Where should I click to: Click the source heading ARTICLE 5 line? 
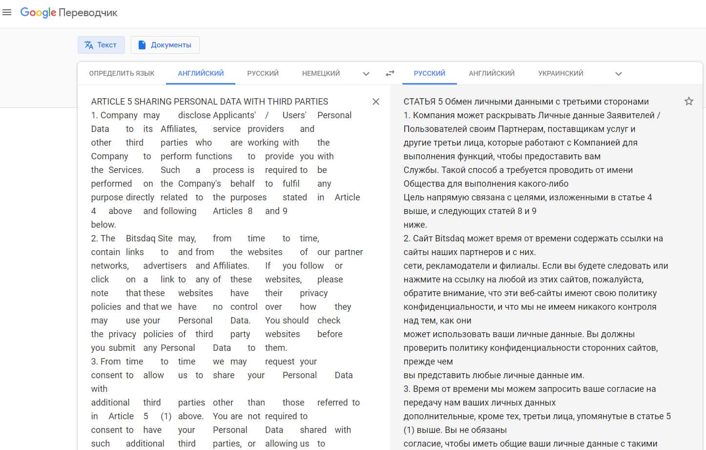click(209, 102)
